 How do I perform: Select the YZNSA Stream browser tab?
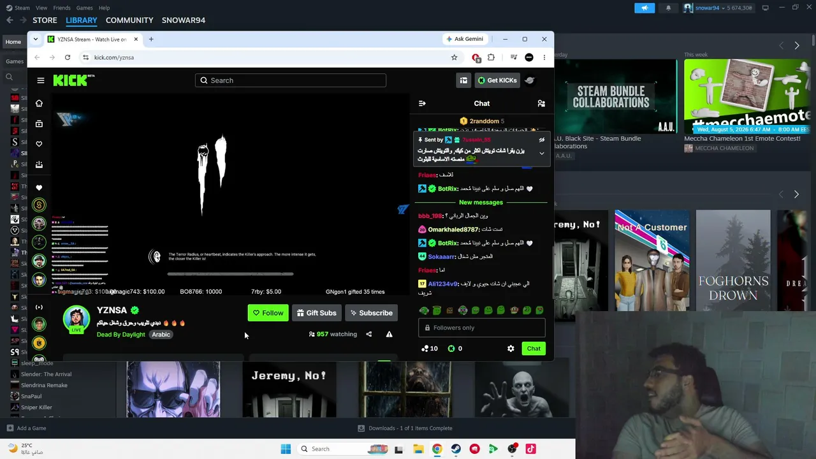point(93,40)
